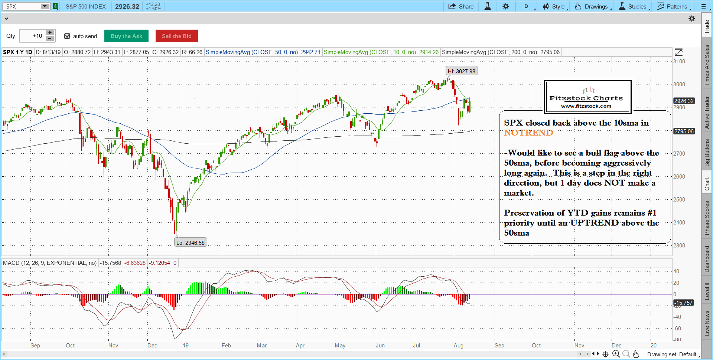This screenshot has width=713, height=360.
Task: Switch to the Active Trader side tab
Action: coord(707,113)
